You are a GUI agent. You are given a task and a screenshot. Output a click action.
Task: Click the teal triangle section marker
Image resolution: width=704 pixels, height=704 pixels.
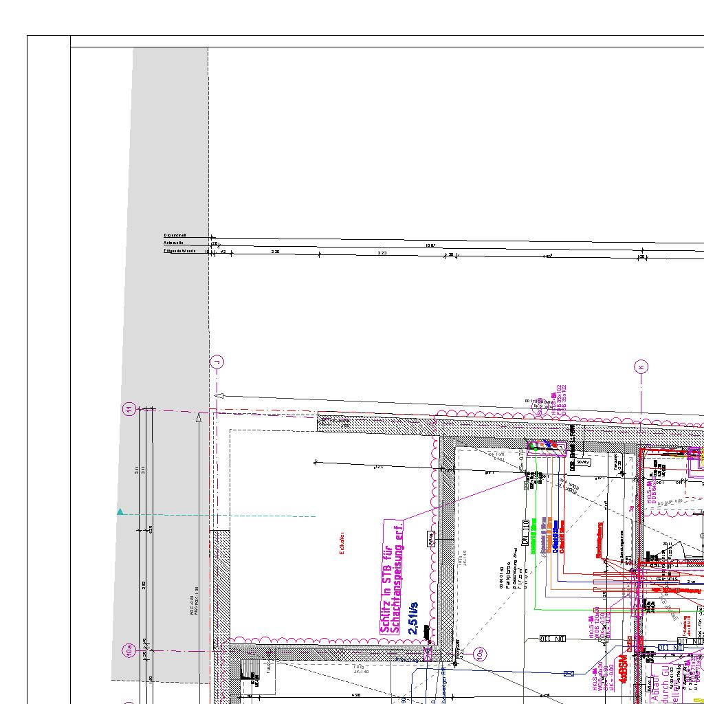[120, 511]
